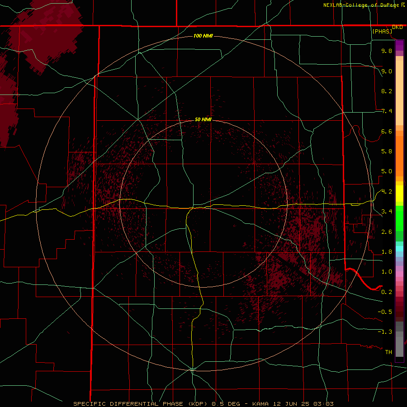407x407 pixels.
Task: Click the KAMA 12 JUN 25 03:03 timestamp
Action: coord(293,404)
